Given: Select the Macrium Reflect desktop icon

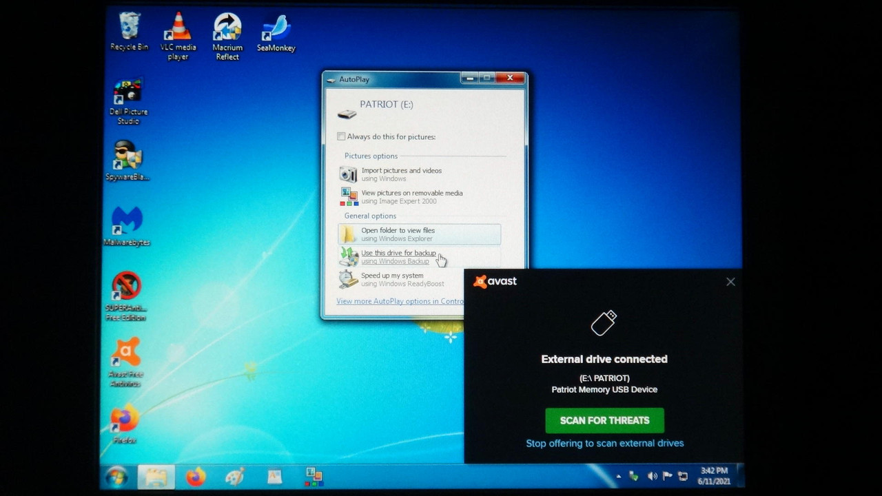Looking at the screenshot, I should click(x=227, y=36).
